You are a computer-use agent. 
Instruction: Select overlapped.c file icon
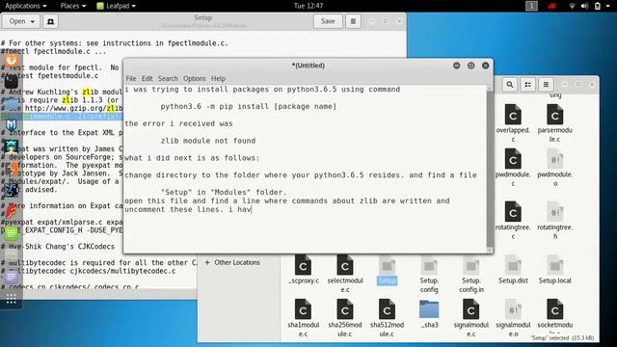pos(513,115)
